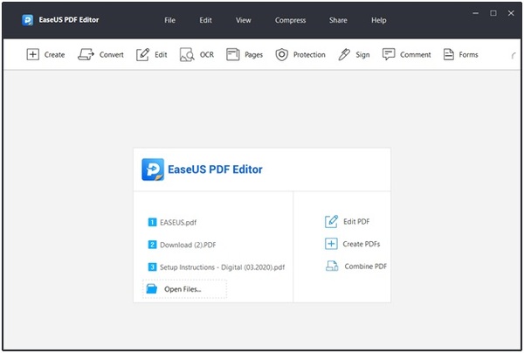The image size is (524, 353).
Task: Open the Help menu
Action: coord(379,20)
